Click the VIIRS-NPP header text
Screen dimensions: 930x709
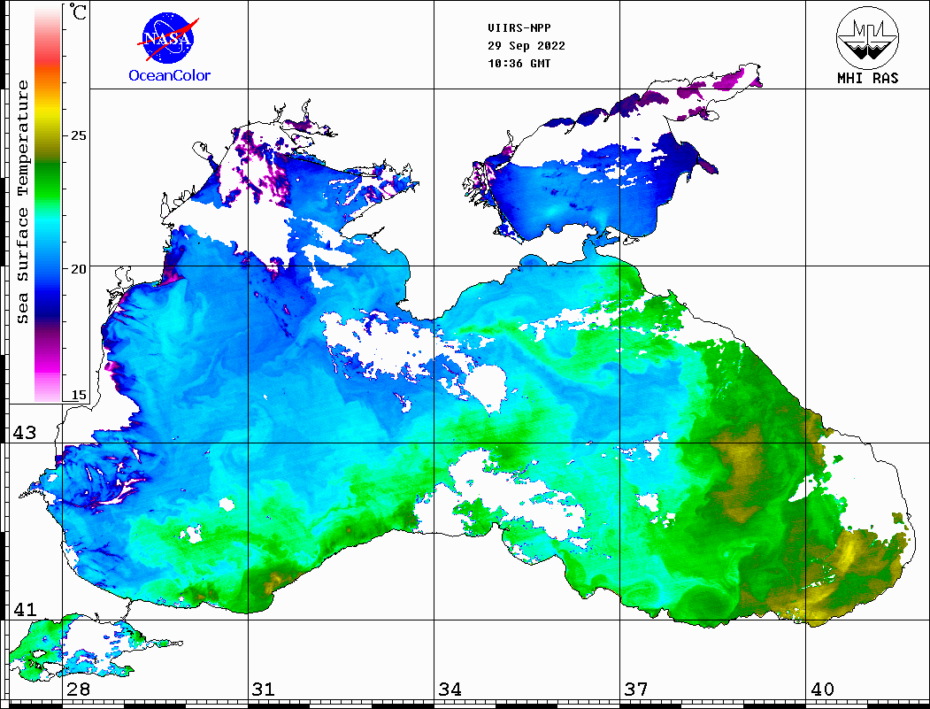point(519,28)
